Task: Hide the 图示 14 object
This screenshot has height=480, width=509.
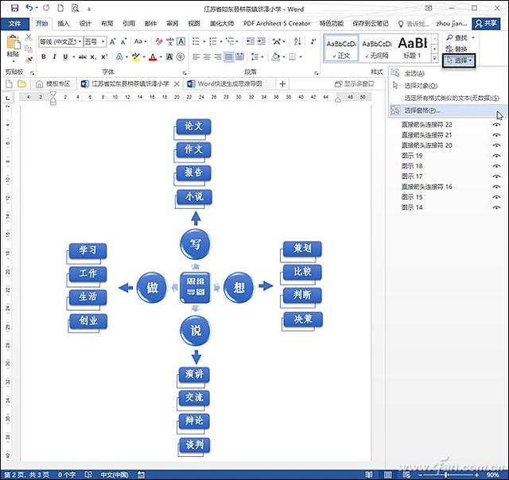Action: click(x=498, y=207)
